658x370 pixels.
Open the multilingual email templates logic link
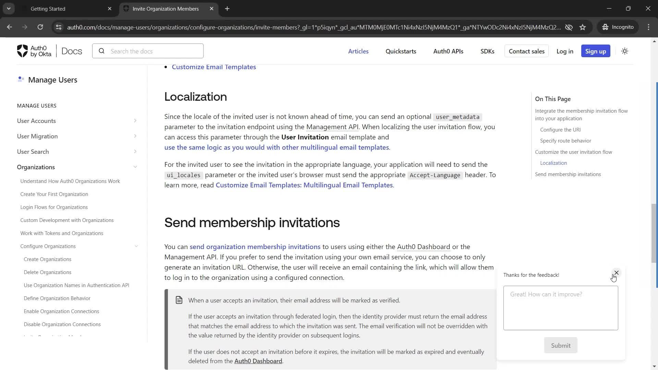tap(276, 147)
